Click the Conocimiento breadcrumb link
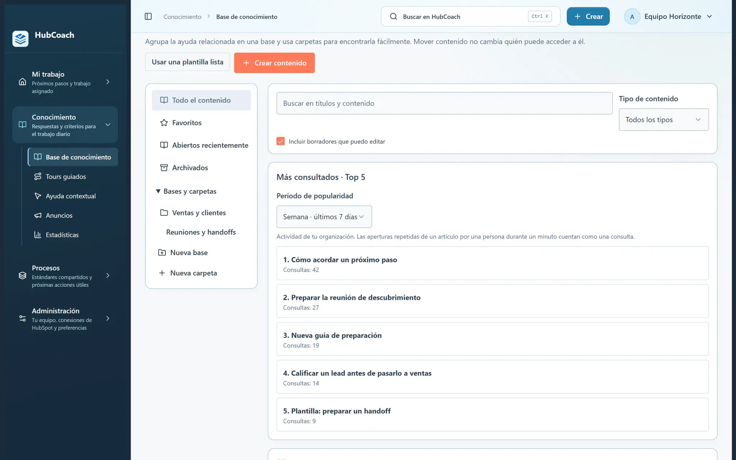The width and height of the screenshot is (736, 460). click(x=182, y=17)
